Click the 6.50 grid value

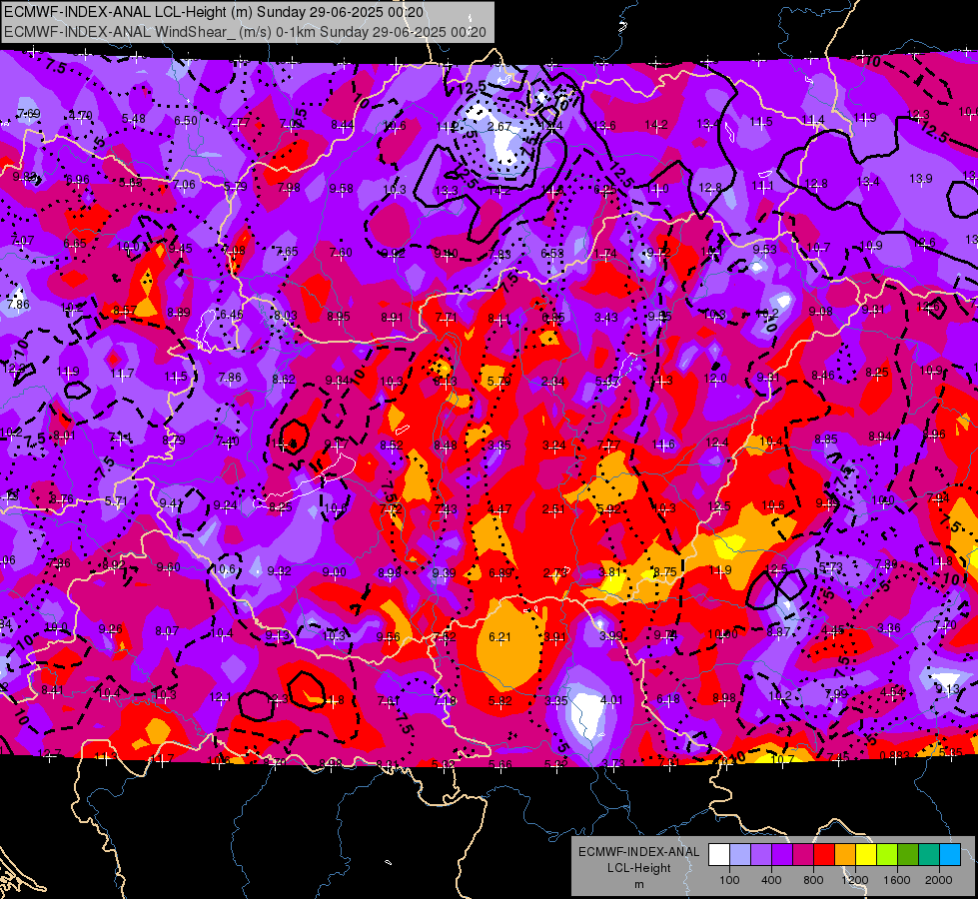point(186,121)
